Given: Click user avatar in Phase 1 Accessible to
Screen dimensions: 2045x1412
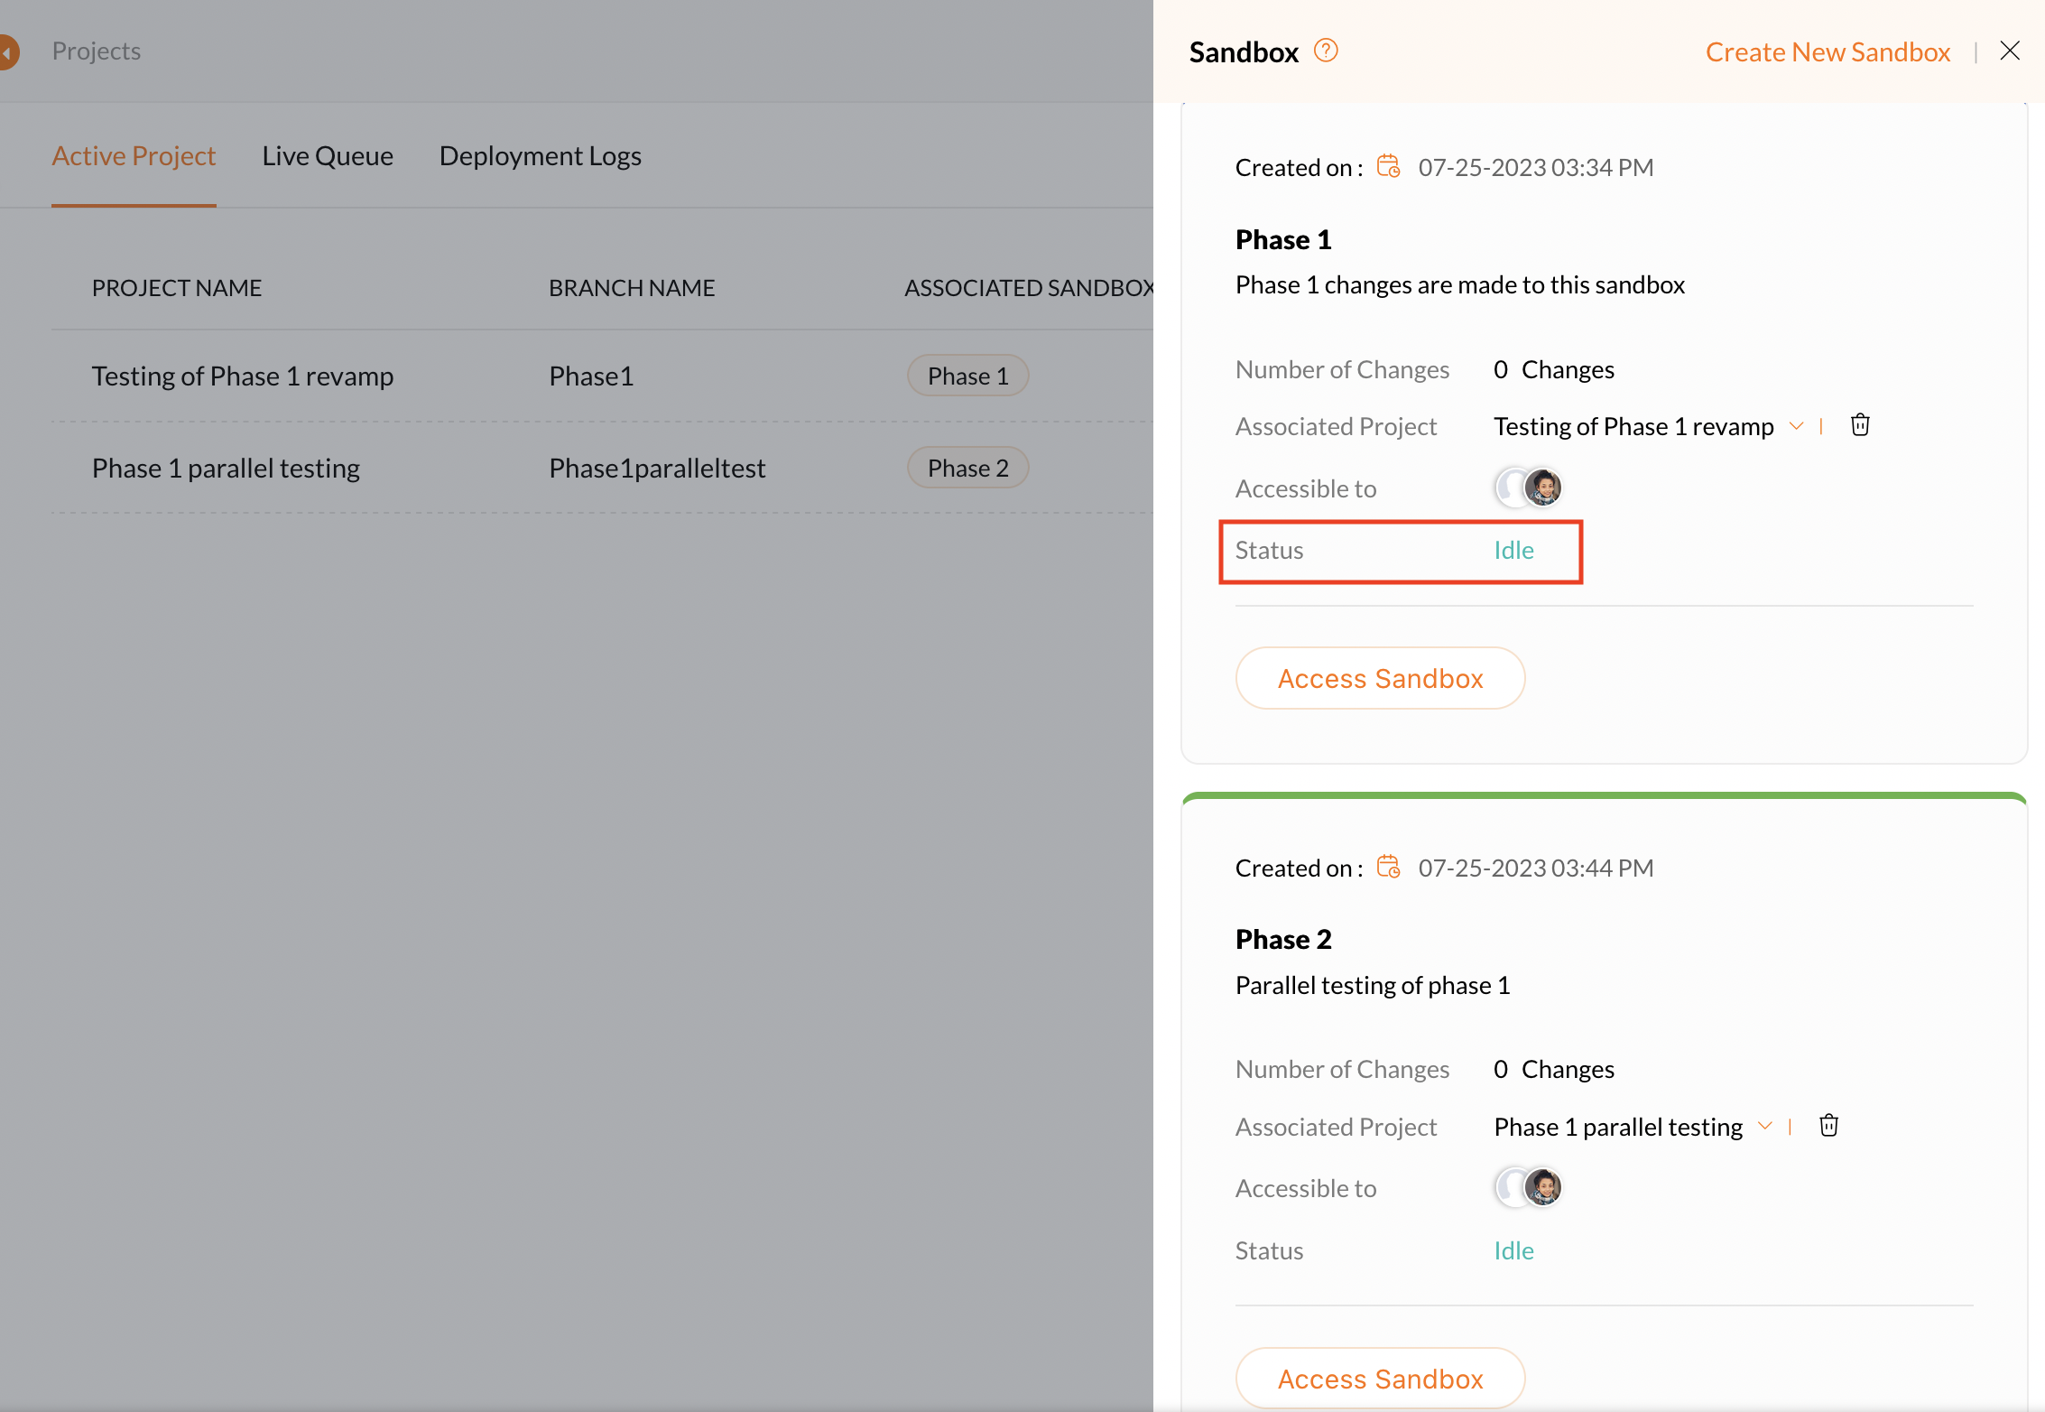Looking at the screenshot, I should pos(1542,488).
